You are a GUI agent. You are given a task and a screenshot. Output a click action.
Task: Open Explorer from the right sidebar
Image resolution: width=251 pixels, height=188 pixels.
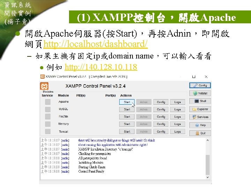click(200, 109)
